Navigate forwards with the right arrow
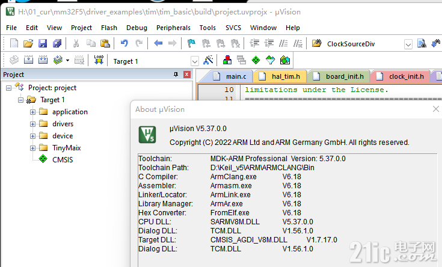The image size is (442, 267). coord(172,43)
